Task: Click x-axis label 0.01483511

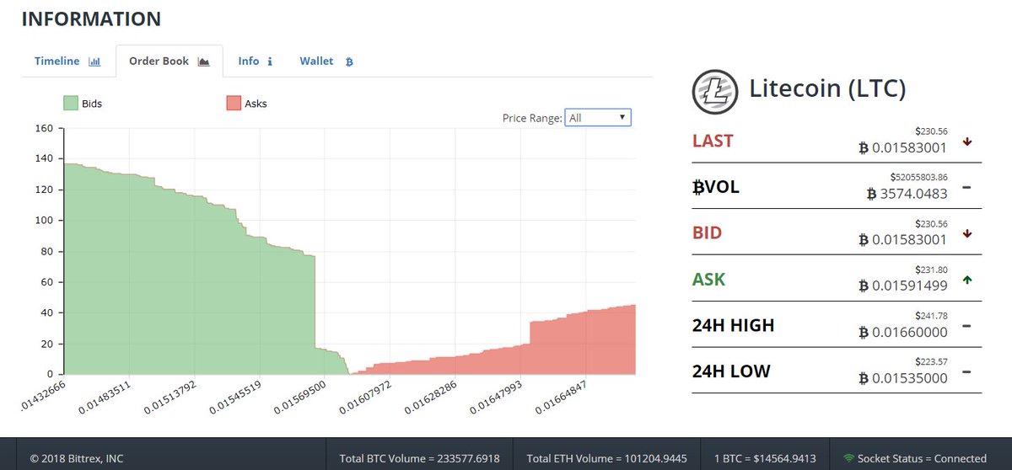Action: [x=103, y=398]
